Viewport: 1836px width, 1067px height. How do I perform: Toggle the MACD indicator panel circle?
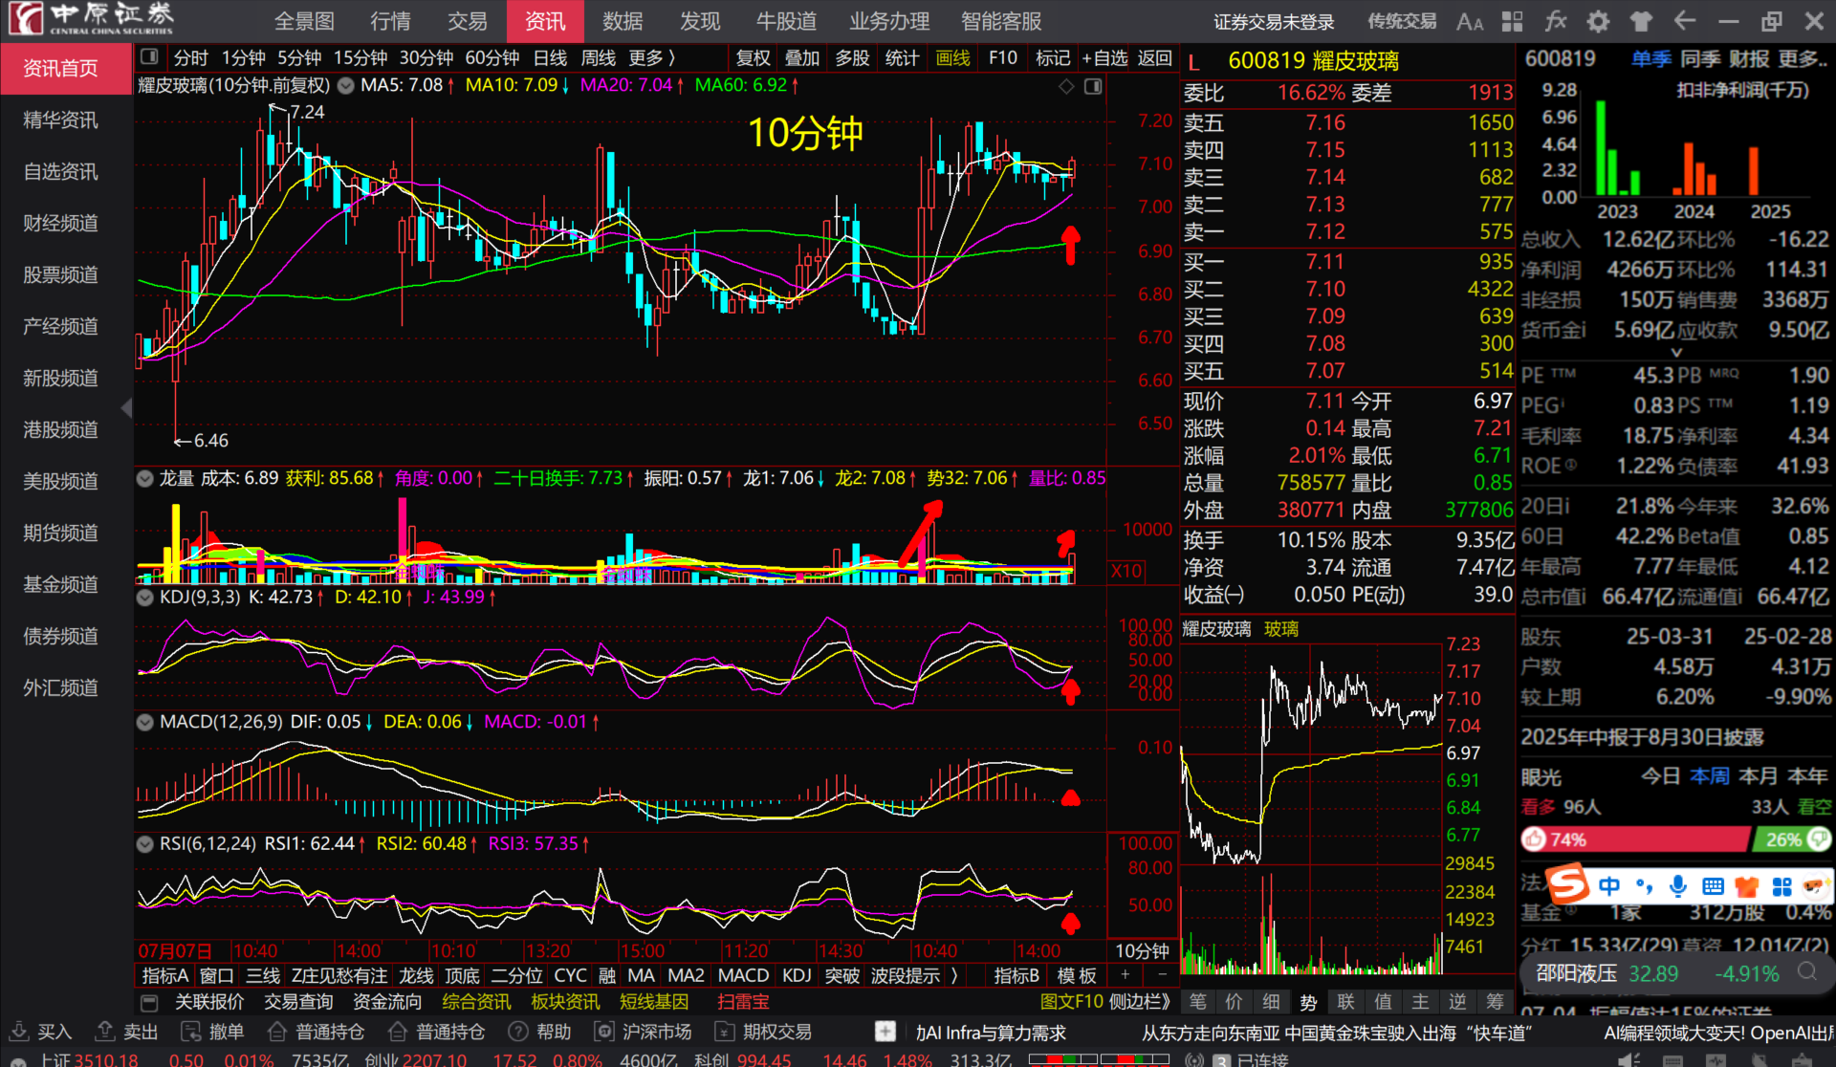[145, 722]
